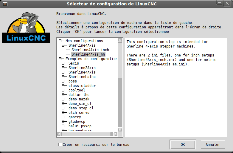Expand the boss example node
Image resolution: width=233 pixels, height=153 pixels.
63,81
